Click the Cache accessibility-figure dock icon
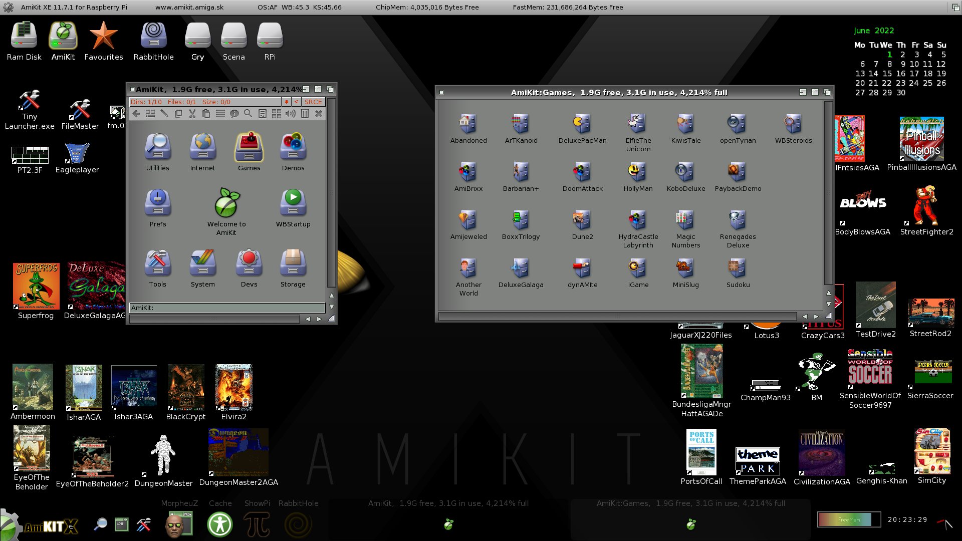Viewport: 962px width, 541px height. click(x=220, y=524)
